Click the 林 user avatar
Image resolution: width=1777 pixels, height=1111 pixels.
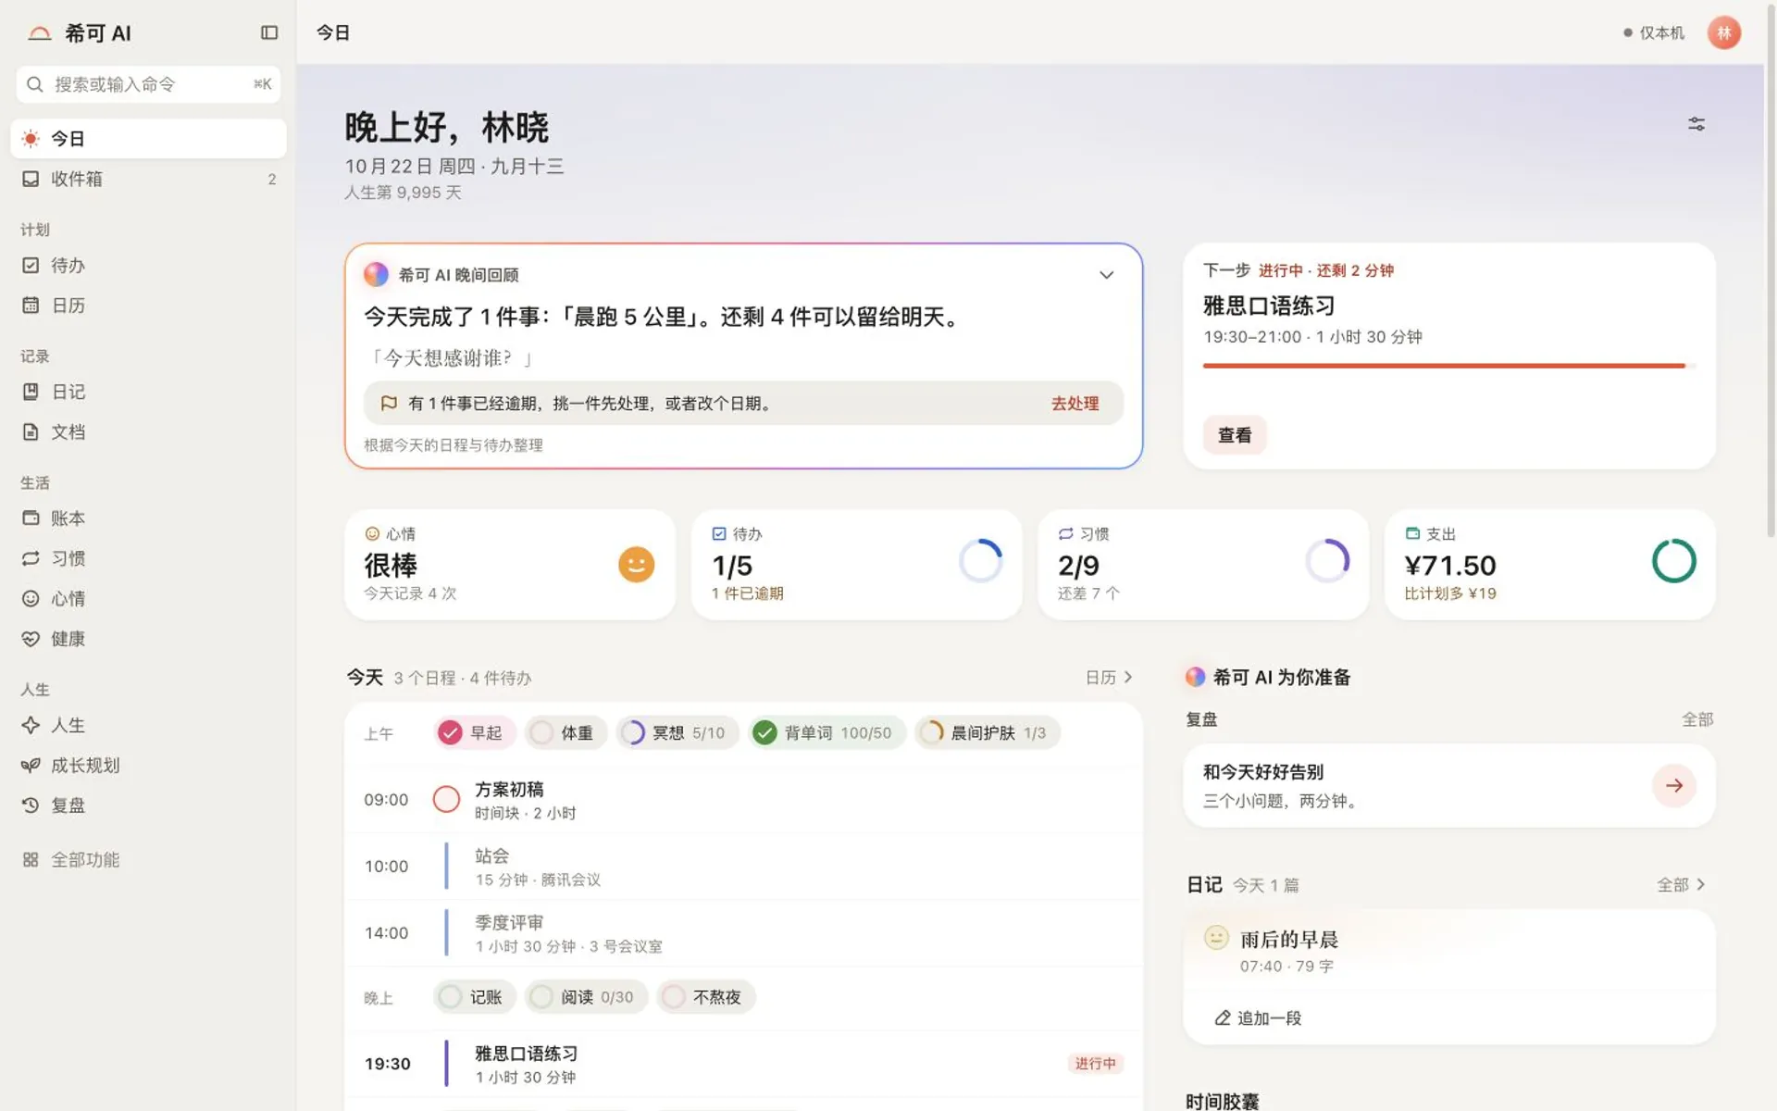tap(1724, 32)
